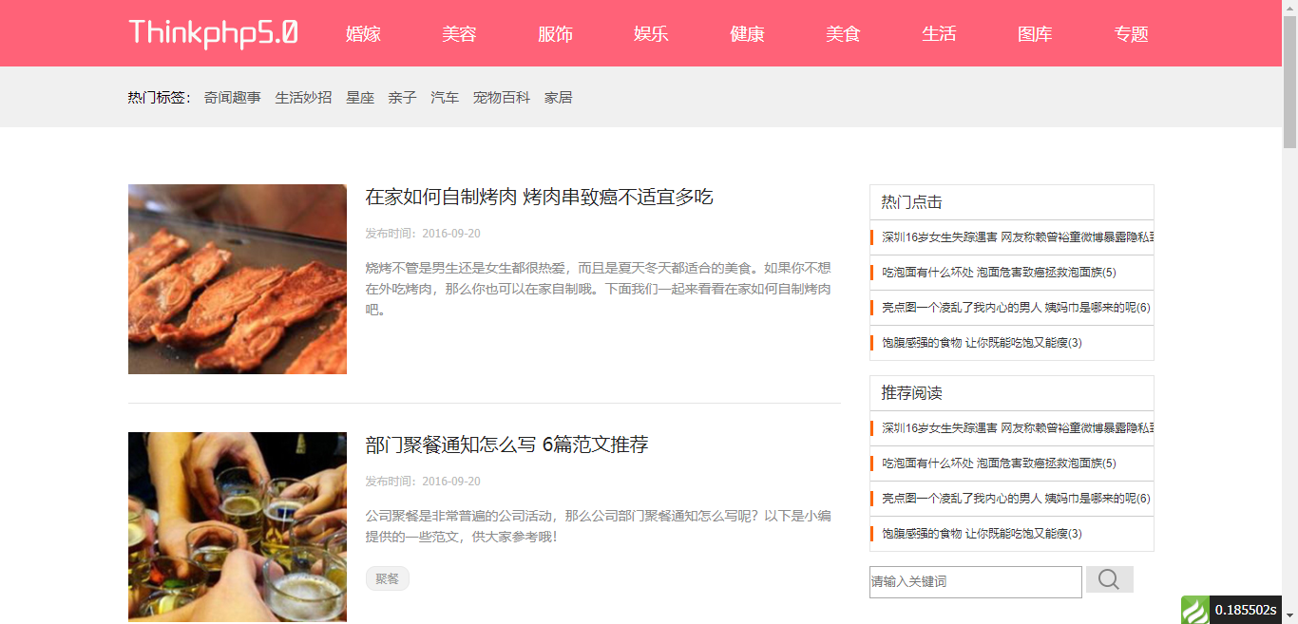Screen dimensions: 1298x624
Task: Open article title 在家如何自制烤肉
Action: [539, 197]
